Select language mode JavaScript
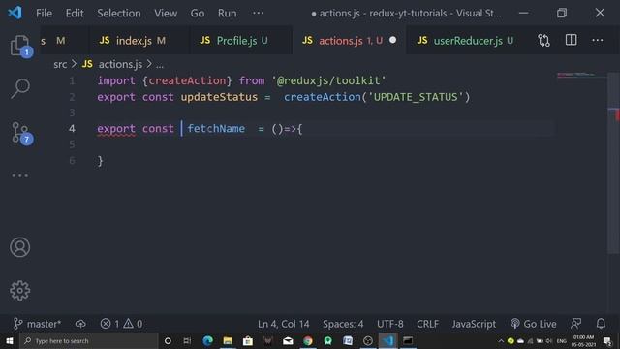Image resolution: width=620 pixels, height=349 pixels. 474,324
